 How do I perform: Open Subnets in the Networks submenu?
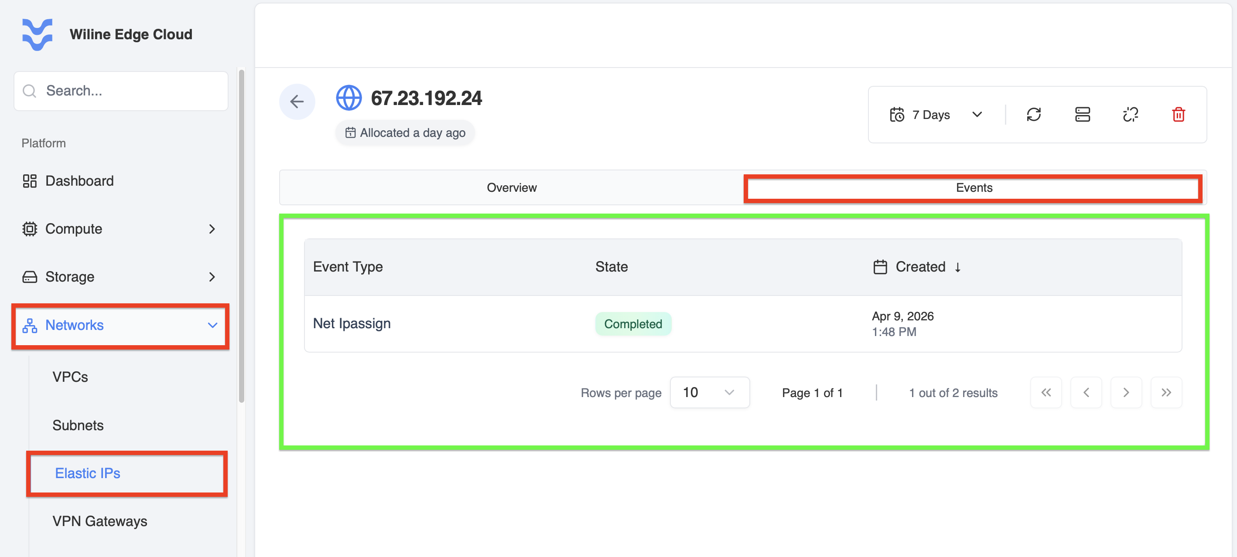pyautogui.click(x=78, y=425)
